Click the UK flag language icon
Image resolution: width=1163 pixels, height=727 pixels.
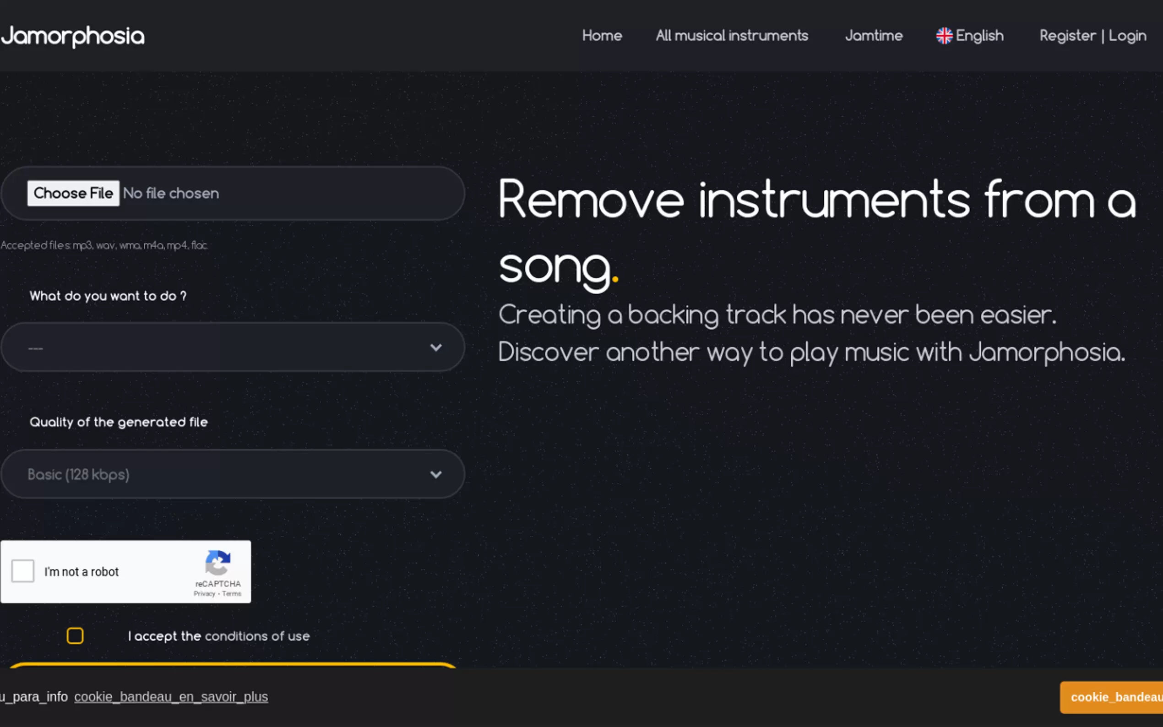pyautogui.click(x=944, y=36)
